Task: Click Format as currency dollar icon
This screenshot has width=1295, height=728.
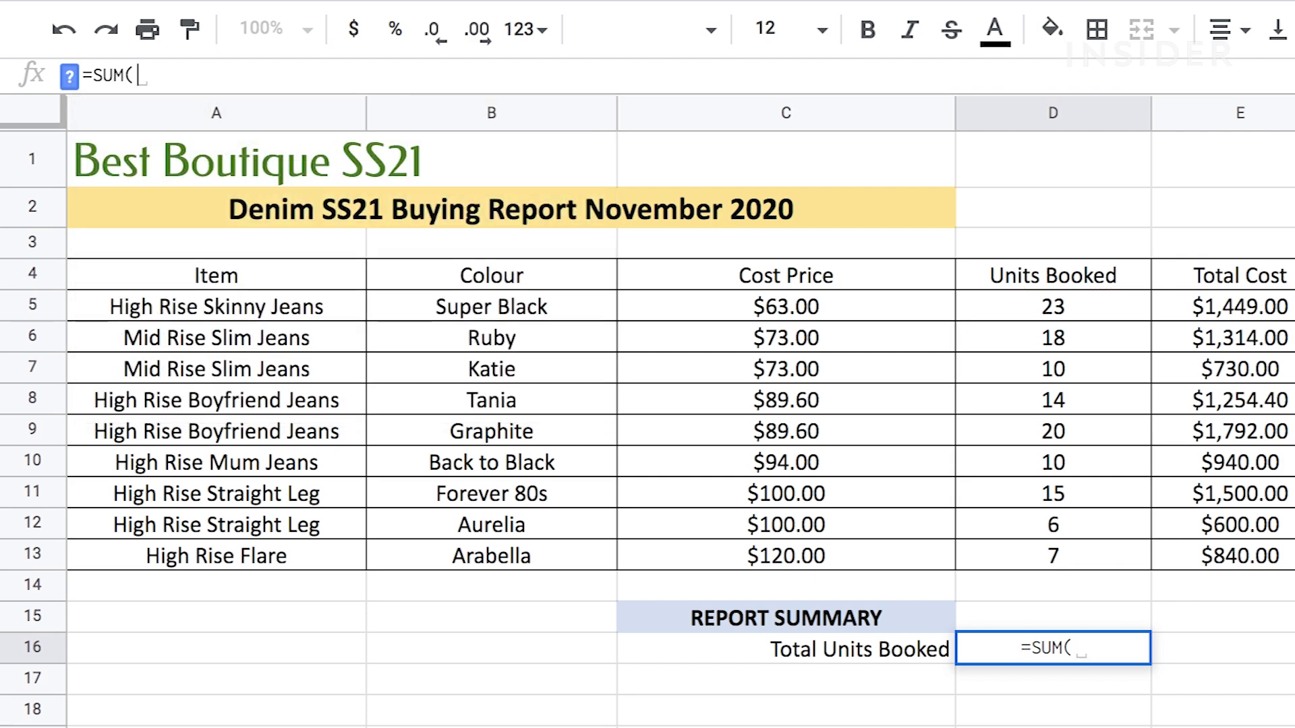Action: click(353, 29)
